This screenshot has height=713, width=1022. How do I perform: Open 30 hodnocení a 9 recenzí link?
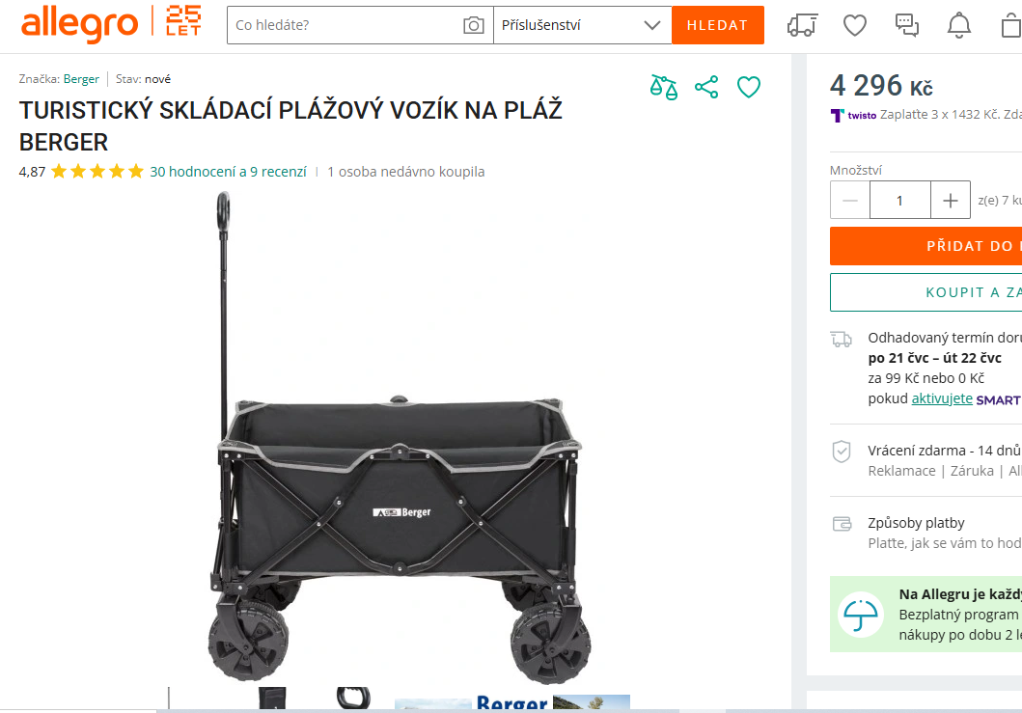pos(228,172)
